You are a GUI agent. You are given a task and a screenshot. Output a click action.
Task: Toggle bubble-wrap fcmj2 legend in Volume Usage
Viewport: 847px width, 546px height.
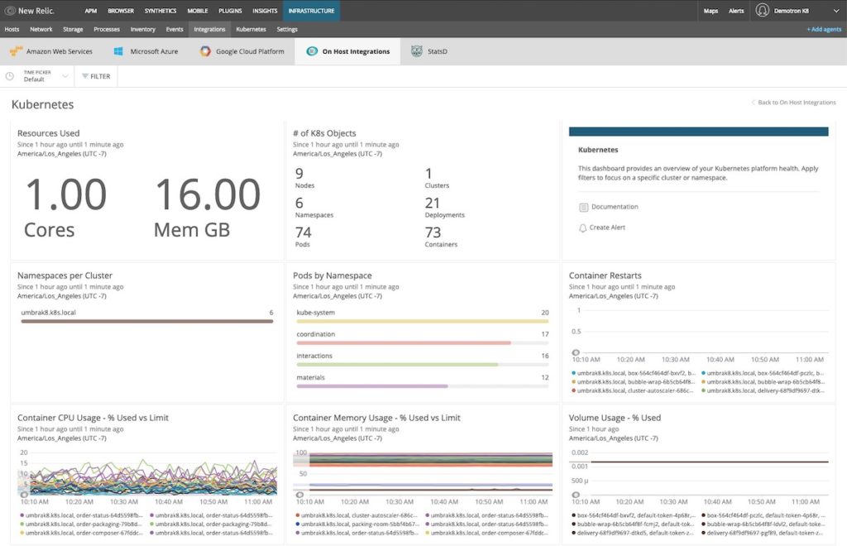pyautogui.click(x=633, y=524)
